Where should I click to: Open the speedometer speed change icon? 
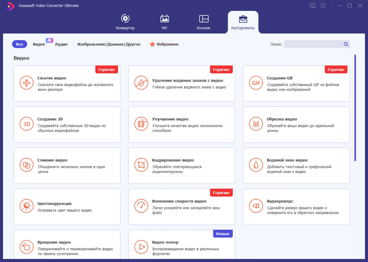tap(141, 206)
